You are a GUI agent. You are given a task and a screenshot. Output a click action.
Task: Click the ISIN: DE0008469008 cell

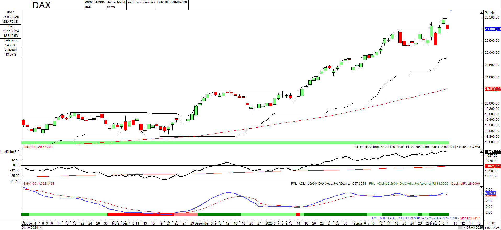(x=172, y=2)
